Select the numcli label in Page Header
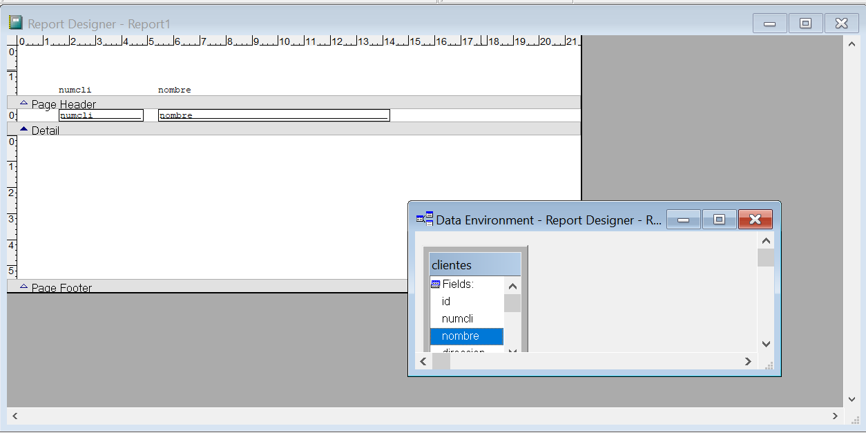Screen dimensions: 866x435 [x=75, y=90]
